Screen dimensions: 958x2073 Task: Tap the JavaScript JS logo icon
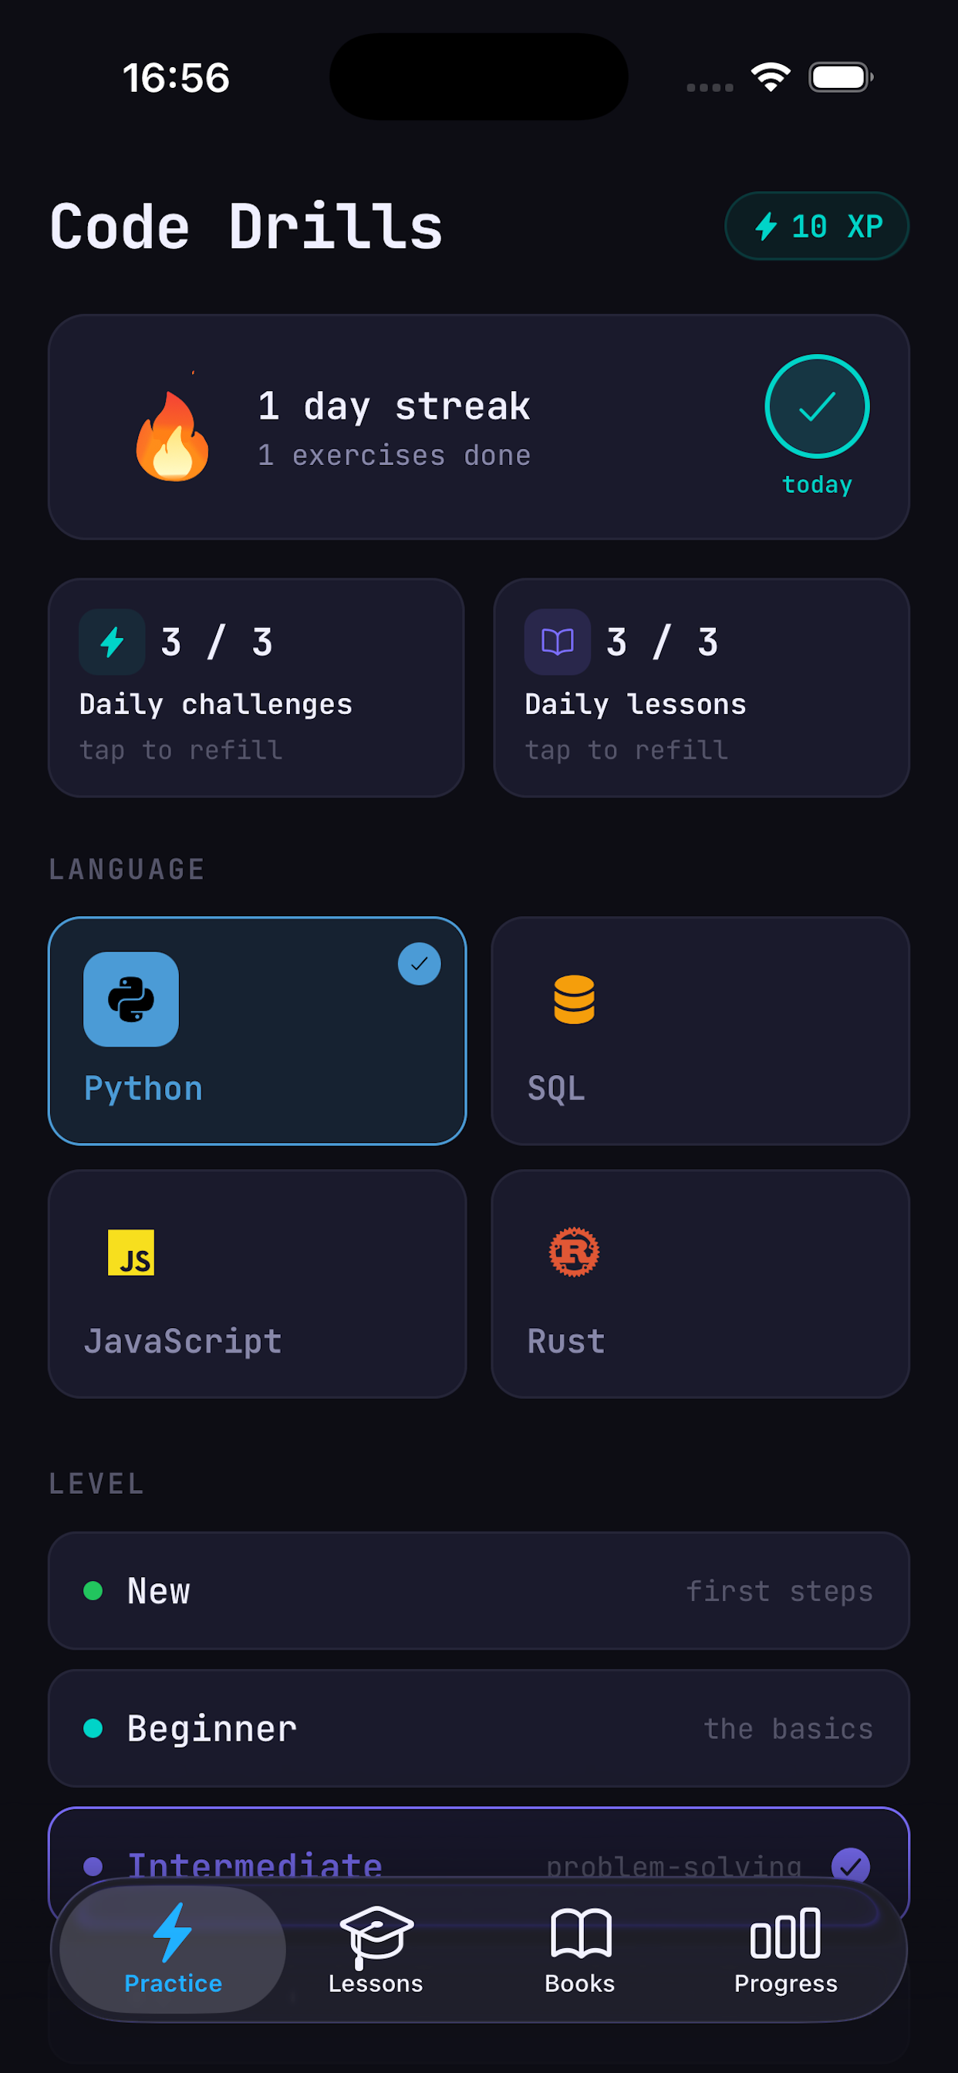(130, 1252)
